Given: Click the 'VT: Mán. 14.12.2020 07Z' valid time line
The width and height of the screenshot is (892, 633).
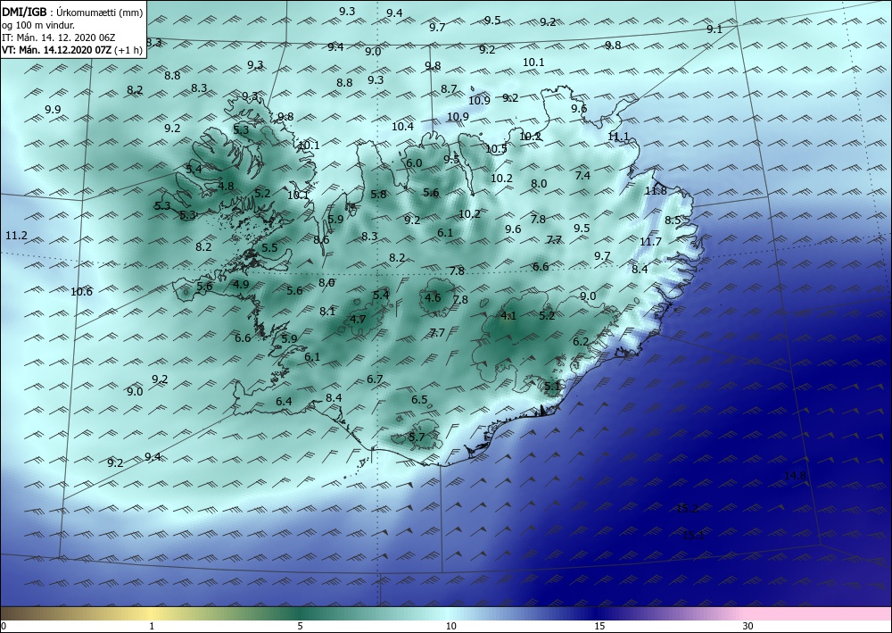Looking at the screenshot, I should [57, 50].
